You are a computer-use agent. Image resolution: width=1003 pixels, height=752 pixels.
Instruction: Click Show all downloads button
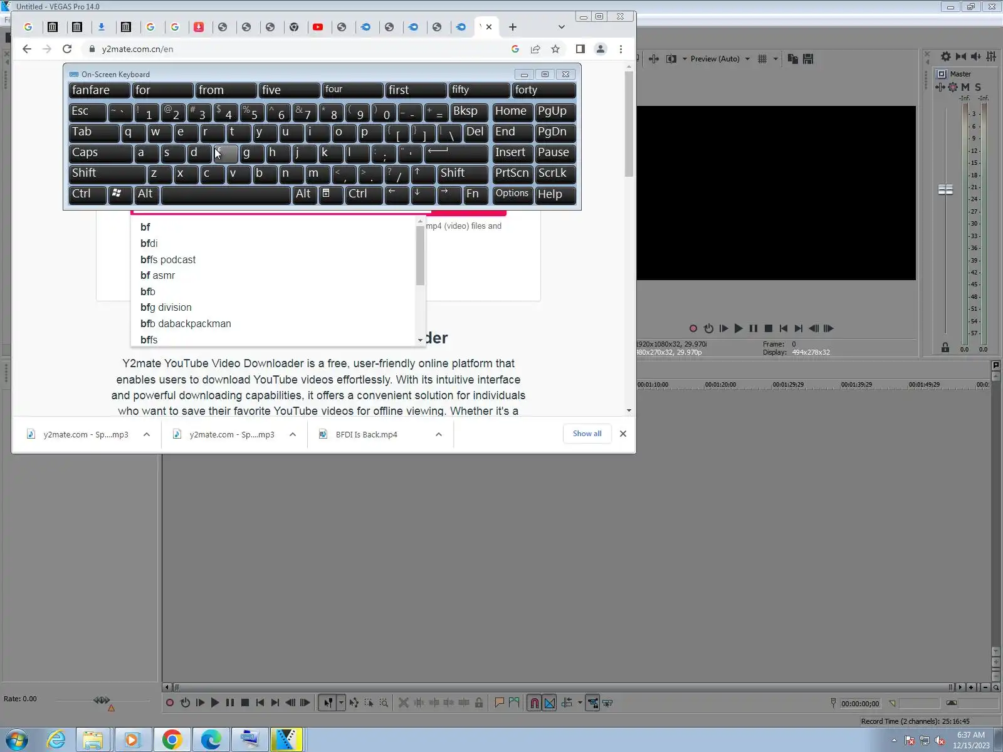pos(587,434)
